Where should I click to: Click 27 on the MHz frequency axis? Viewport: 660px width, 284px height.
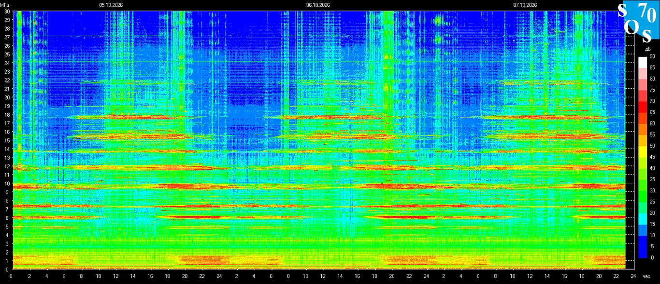click(x=7, y=37)
